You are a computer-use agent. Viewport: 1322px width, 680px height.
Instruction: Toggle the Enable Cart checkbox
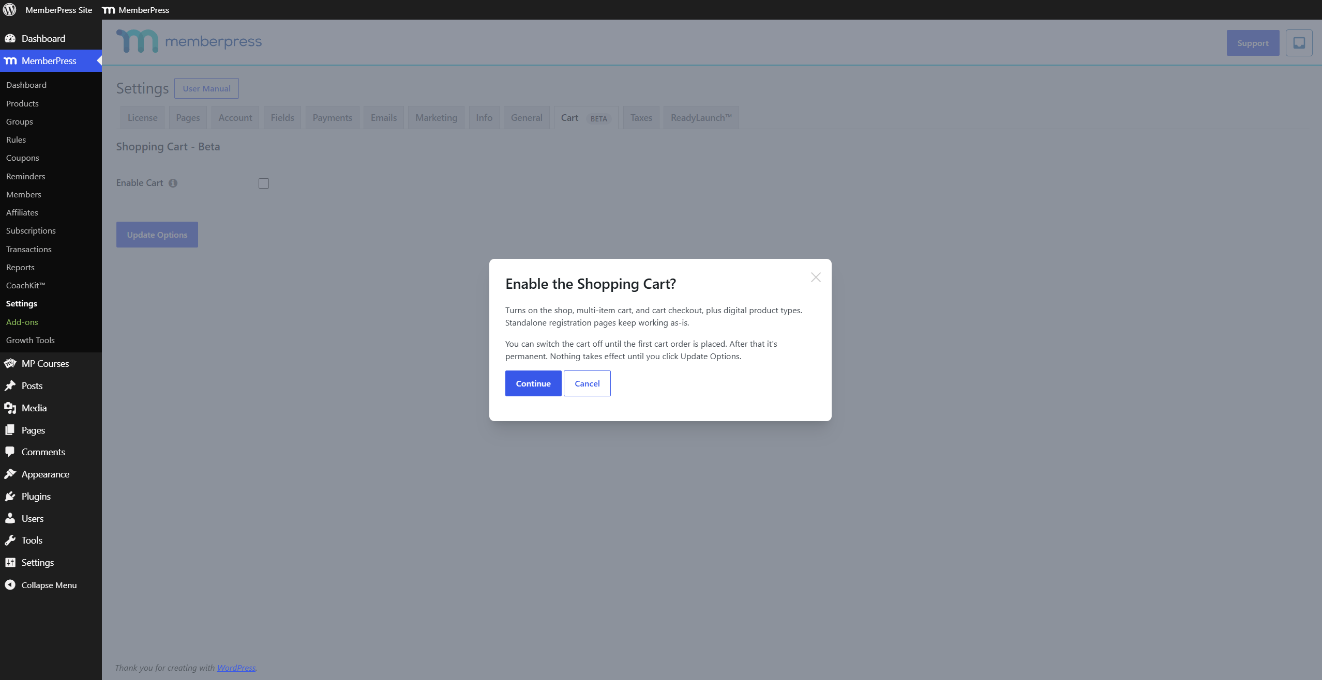click(x=264, y=183)
